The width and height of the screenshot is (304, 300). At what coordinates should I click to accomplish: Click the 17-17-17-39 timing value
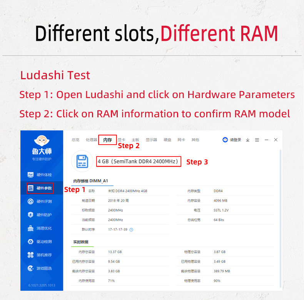[118, 230]
